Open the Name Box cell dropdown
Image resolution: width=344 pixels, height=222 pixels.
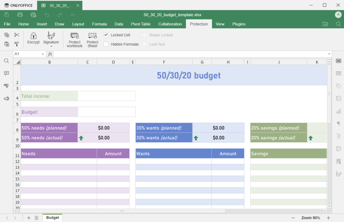tap(43, 54)
